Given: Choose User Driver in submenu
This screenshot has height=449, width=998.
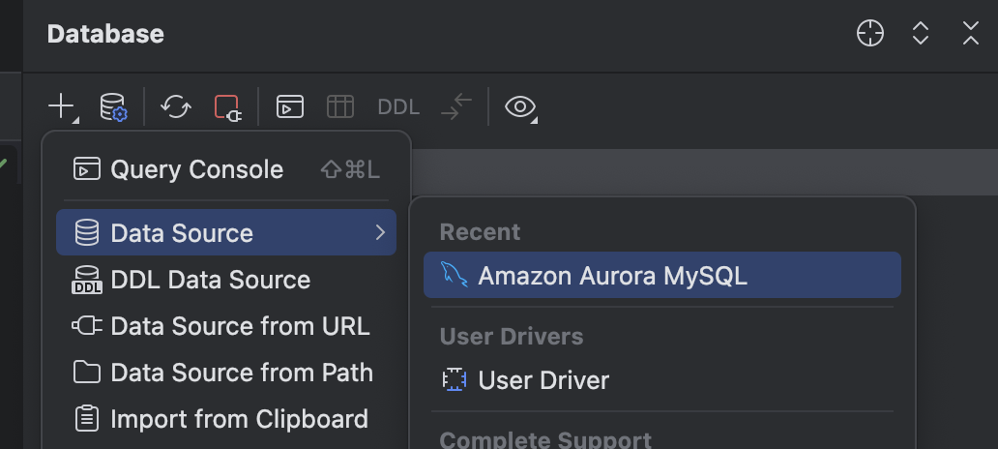Looking at the screenshot, I should click(x=661, y=380).
